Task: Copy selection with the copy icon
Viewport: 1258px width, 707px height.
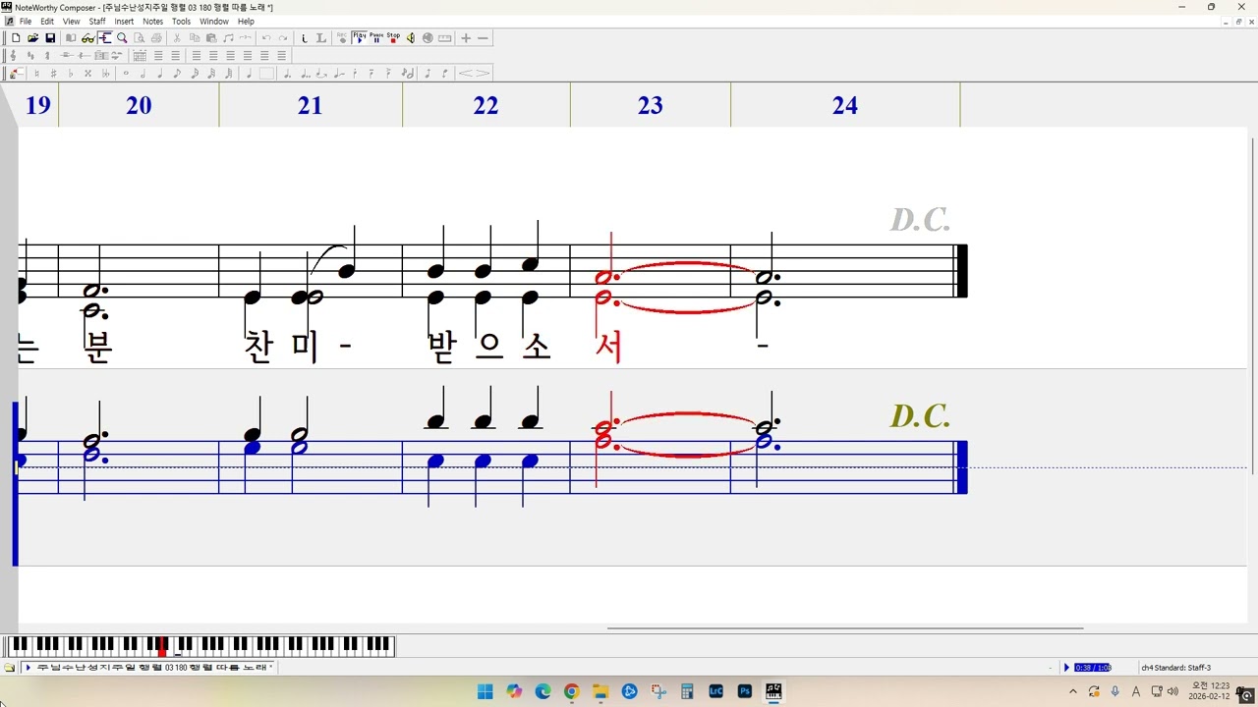Action: (x=195, y=38)
